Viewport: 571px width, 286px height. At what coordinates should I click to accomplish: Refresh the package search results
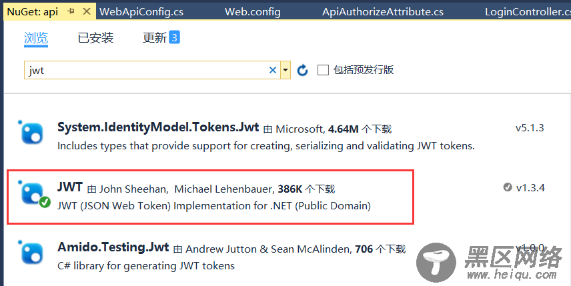[x=302, y=70]
